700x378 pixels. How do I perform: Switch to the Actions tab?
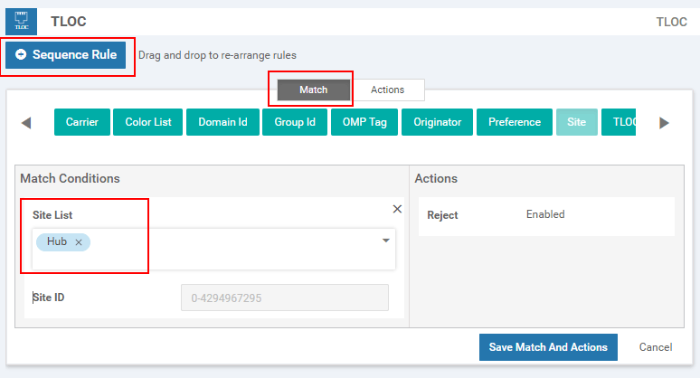[x=387, y=90]
